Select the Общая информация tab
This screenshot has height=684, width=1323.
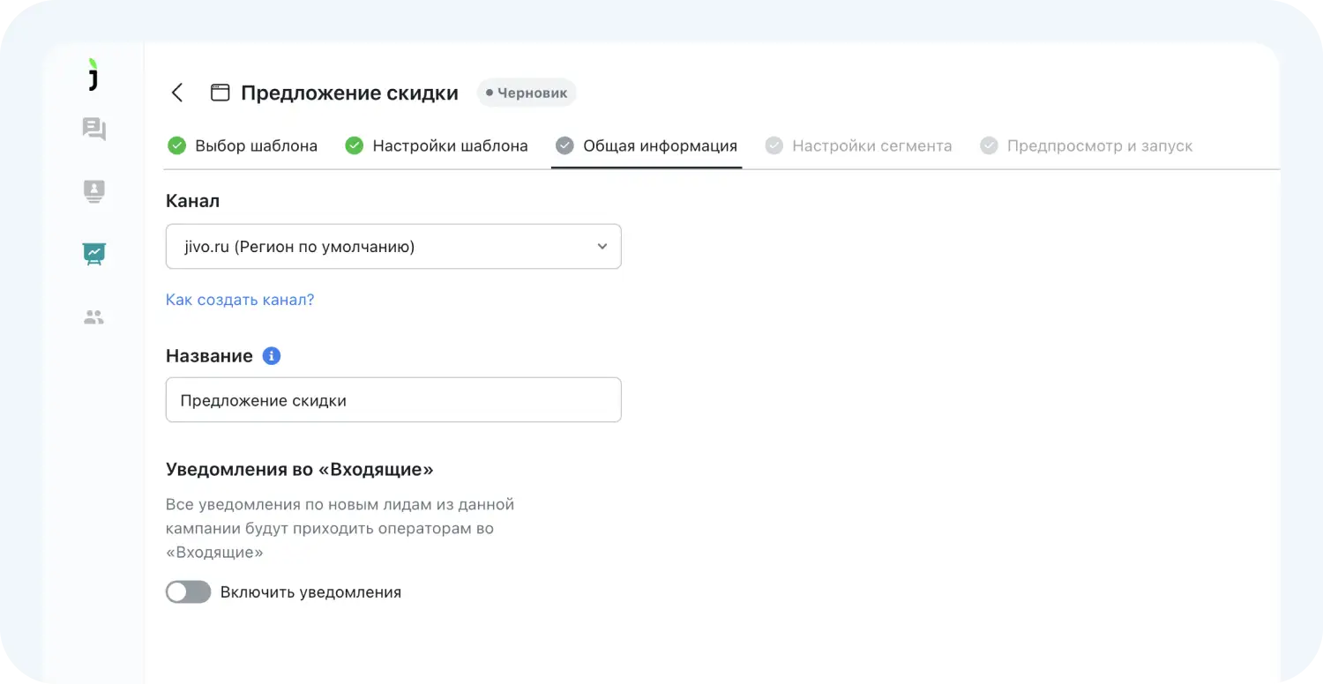click(x=660, y=146)
